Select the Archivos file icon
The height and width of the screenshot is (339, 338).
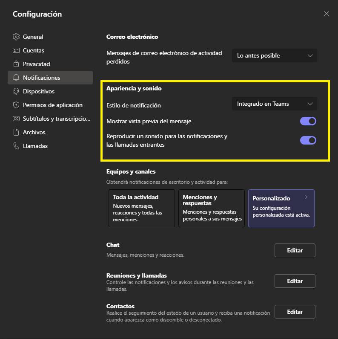(16, 132)
